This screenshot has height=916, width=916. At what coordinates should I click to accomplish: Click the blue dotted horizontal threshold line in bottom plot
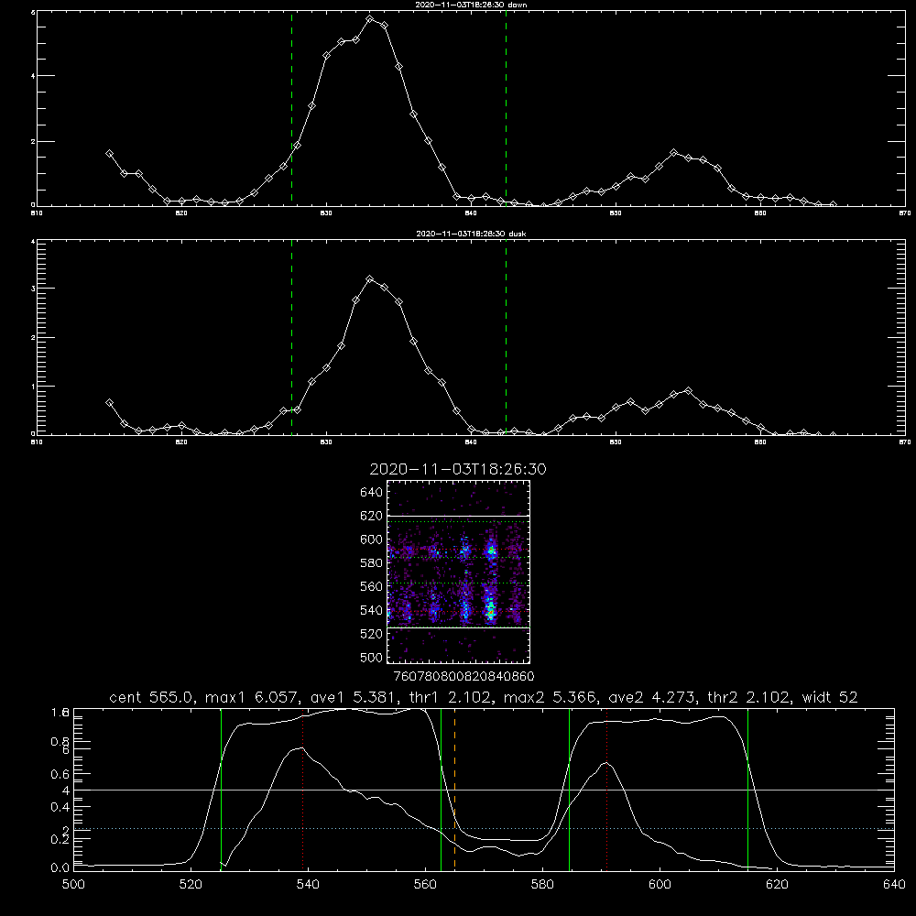click(484, 828)
